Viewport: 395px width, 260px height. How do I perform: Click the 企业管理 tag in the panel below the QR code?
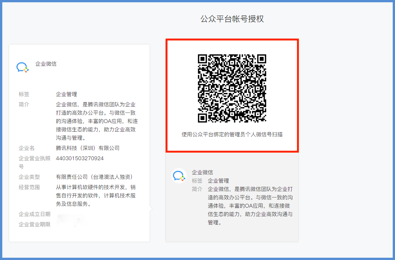(218, 181)
